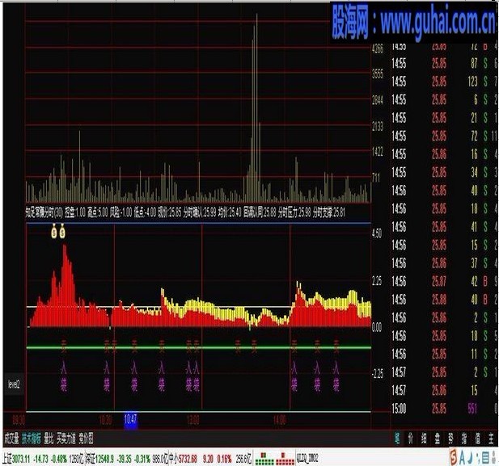Image resolution: width=499 pixels, height=466 pixels.
Task: Click the -2.25 indicator axis label
Action: [378, 373]
